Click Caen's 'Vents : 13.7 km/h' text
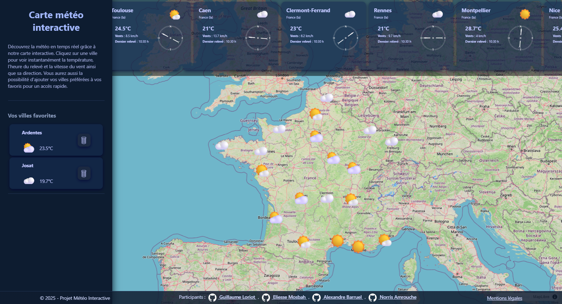562x304 pixels. point(215,36)
